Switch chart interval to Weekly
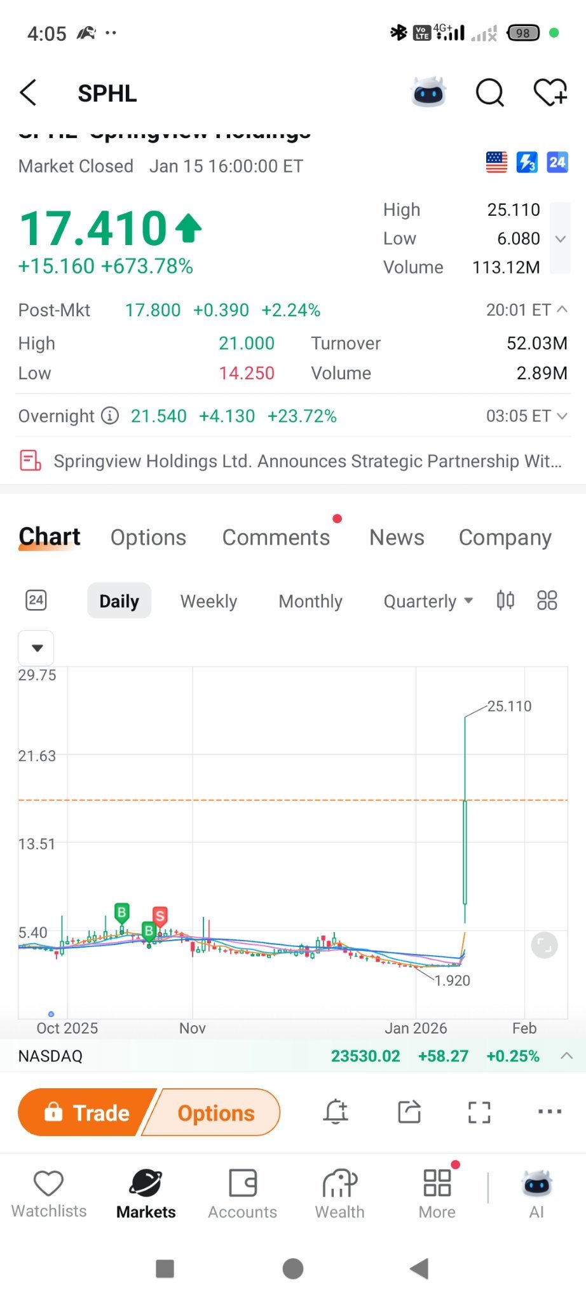Image resolution: width=586 pixels, height=1304 pixels. click(x=208, y=601)
